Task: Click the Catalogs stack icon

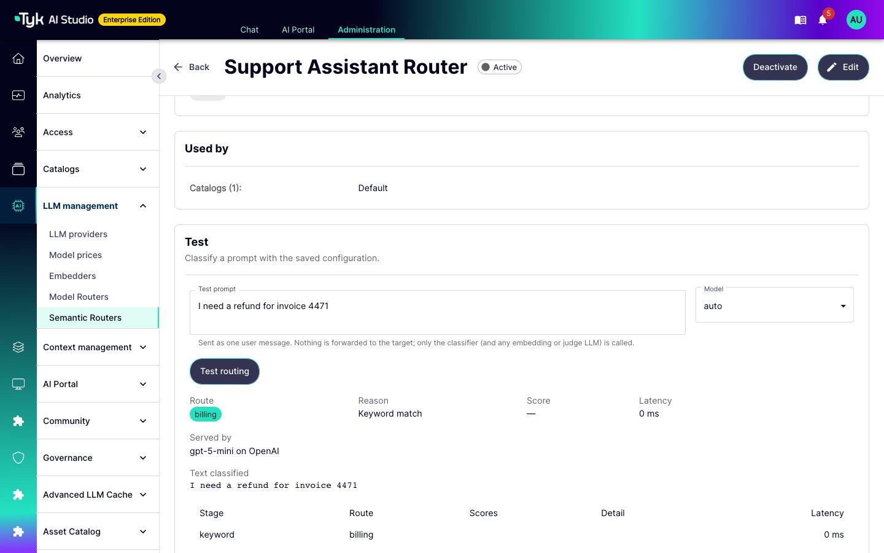Action: point(18,169)
